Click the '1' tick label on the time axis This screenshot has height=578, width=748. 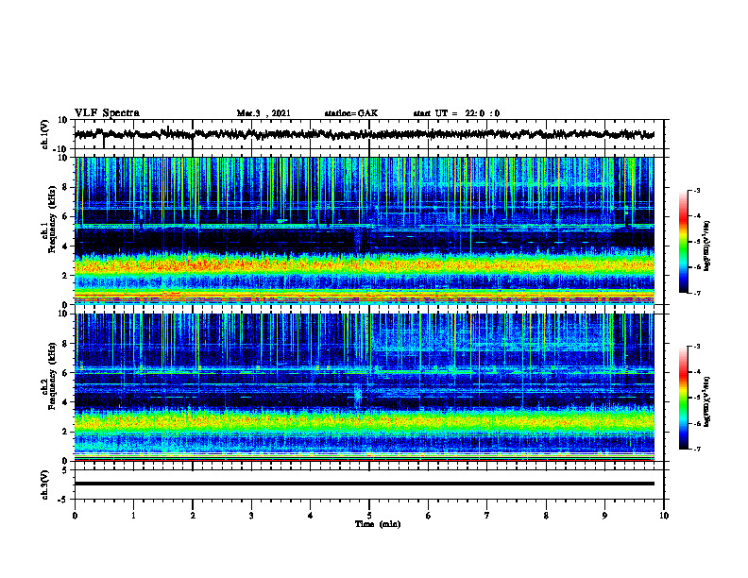tap(133, 516)
